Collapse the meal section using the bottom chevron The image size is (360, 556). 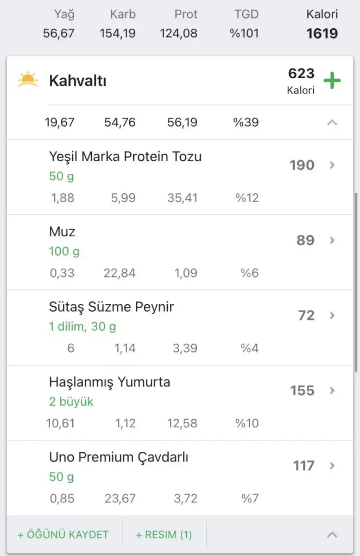coord(332,535)
